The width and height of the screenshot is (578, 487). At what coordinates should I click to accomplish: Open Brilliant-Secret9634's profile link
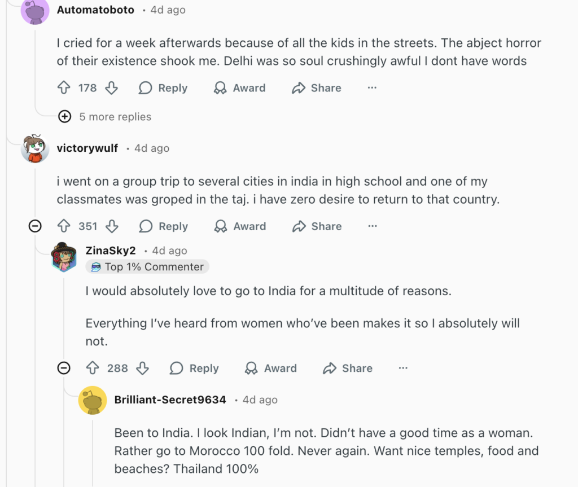click(x=170, y=400)
